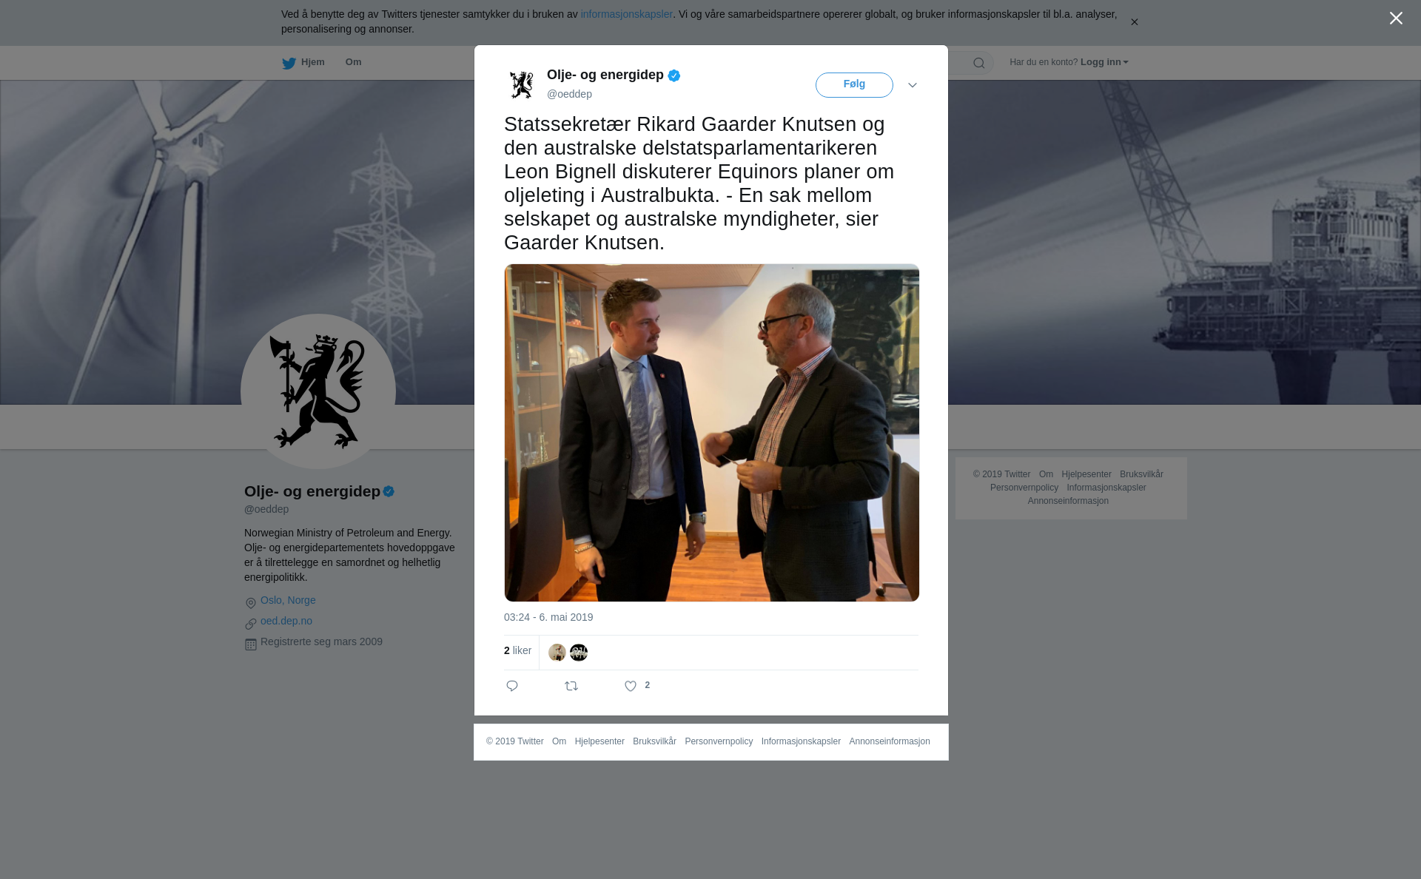This screenshot has height=879, width=1421.
Task: Click the reply speech bubble icon
Action: (x=512, y=686)
